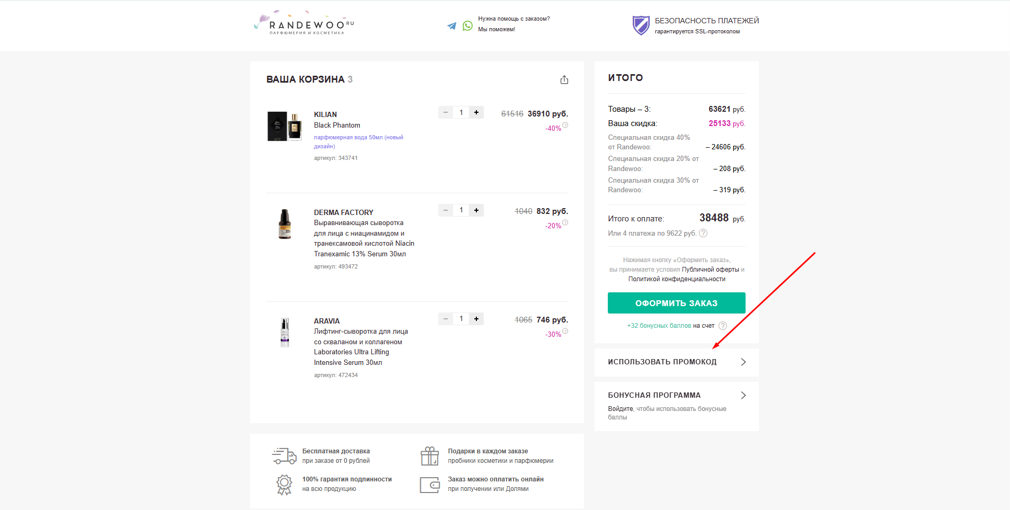Open the Публичной оферты link
This screenshot has height=510, width=1010.
point(710,270)
